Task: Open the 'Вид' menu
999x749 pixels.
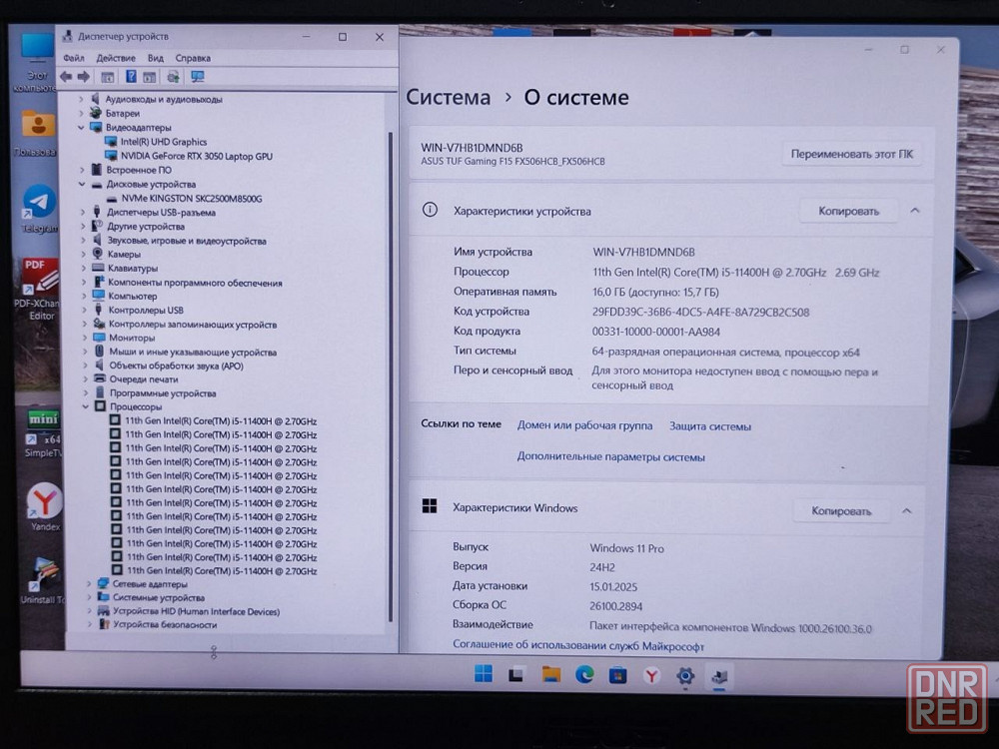Action: click(156, 58)
